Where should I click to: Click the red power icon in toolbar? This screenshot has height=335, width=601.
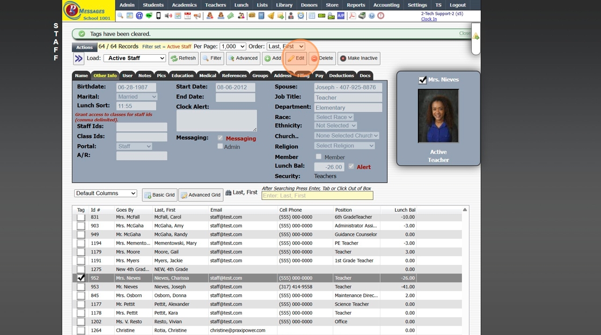pyautogui.click(x=381, y=16)
